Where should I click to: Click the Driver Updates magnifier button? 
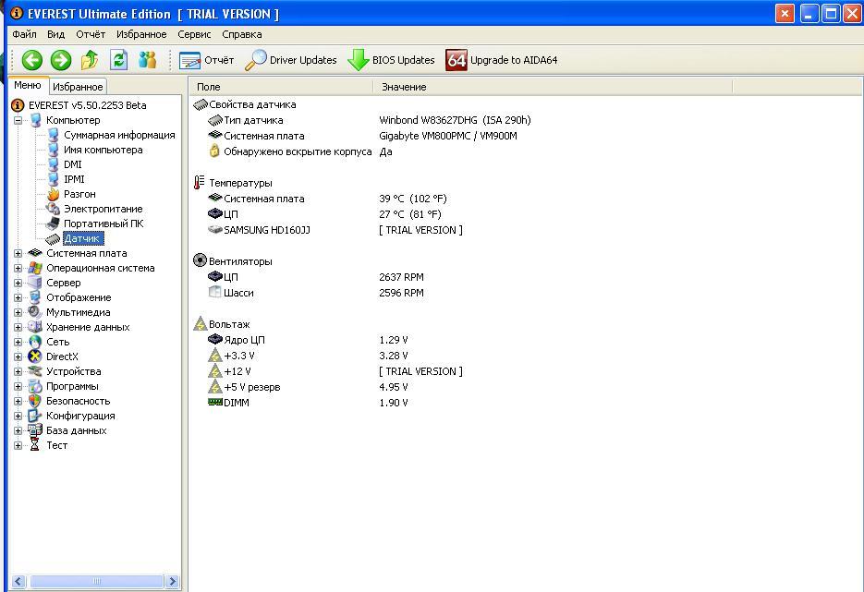point(291,60)
